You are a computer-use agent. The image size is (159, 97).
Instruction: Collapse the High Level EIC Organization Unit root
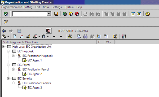[3, 47]
